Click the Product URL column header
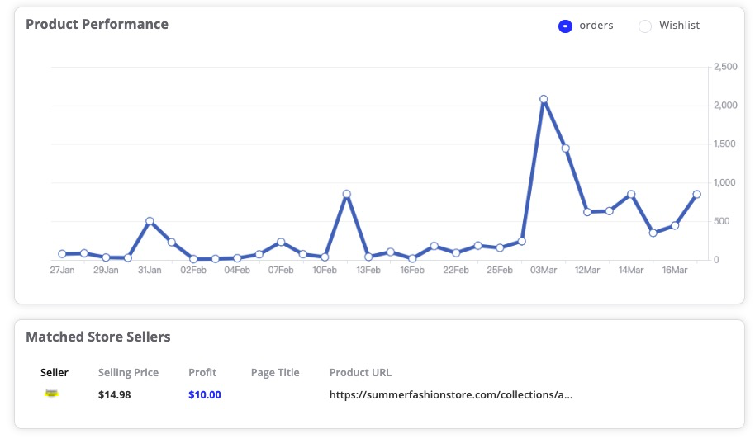The width and height of the screenshot is (755, 443). [360, 372]
